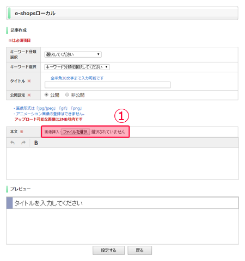Open the キーワード選択 dropdown

coord(77,67)
